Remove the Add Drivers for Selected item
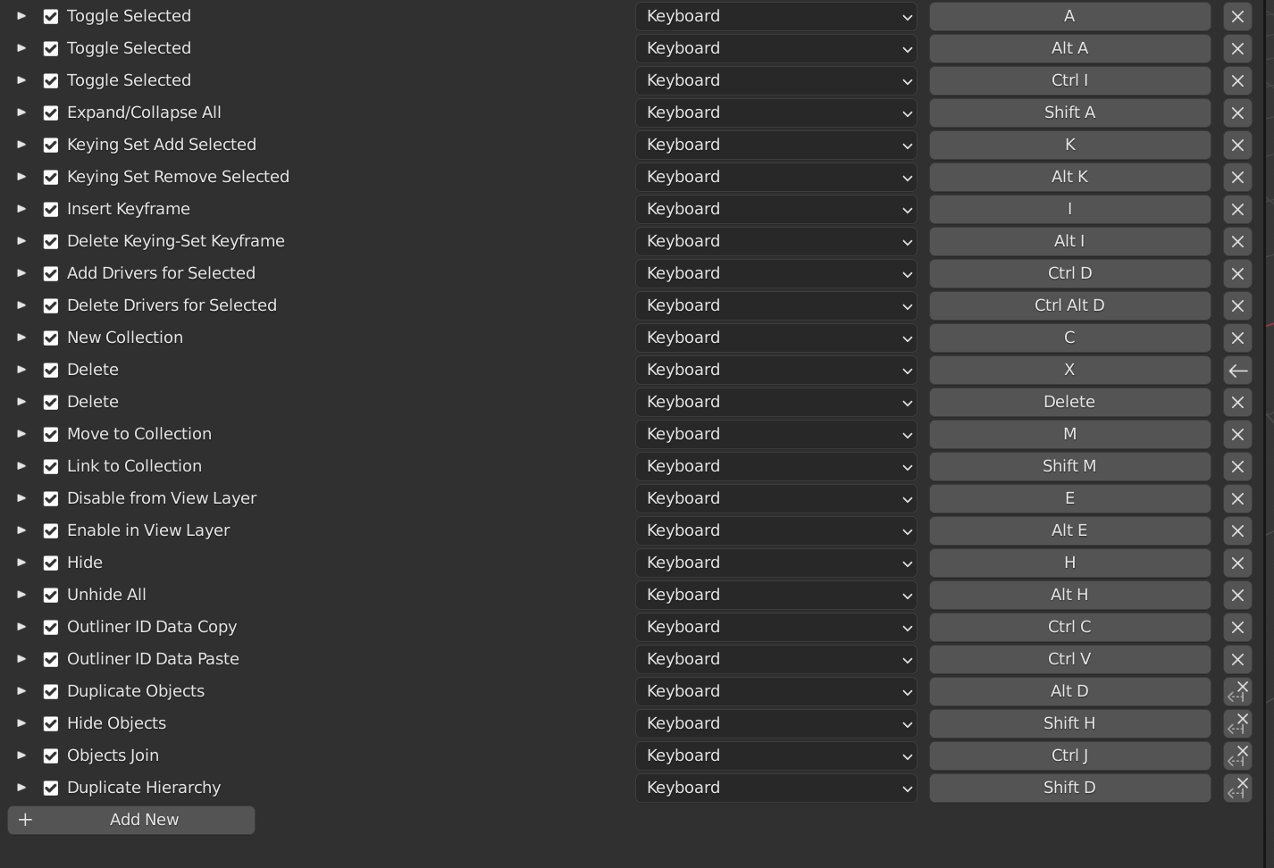 coord(1237,273)
